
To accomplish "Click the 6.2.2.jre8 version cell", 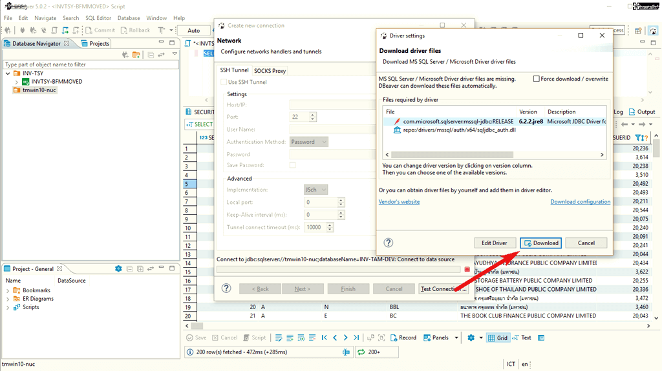I will [x=531, y=121].
